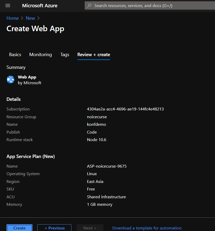
Task: Click the Web App globe icon
Action: pos(11,80)
